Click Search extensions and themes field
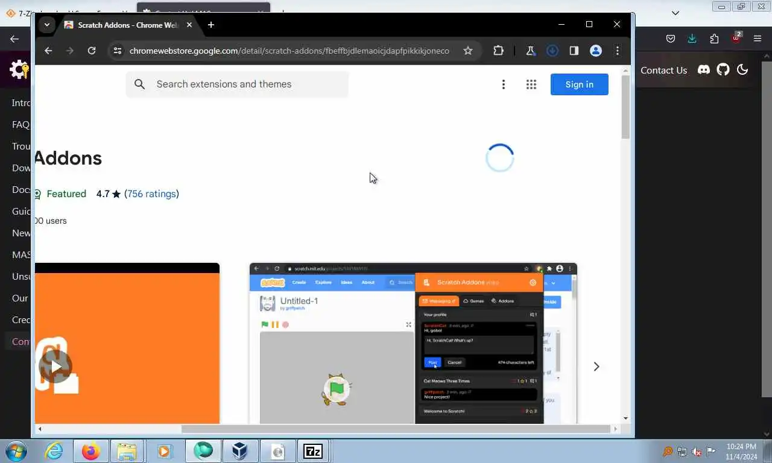 tap(237, 84)
